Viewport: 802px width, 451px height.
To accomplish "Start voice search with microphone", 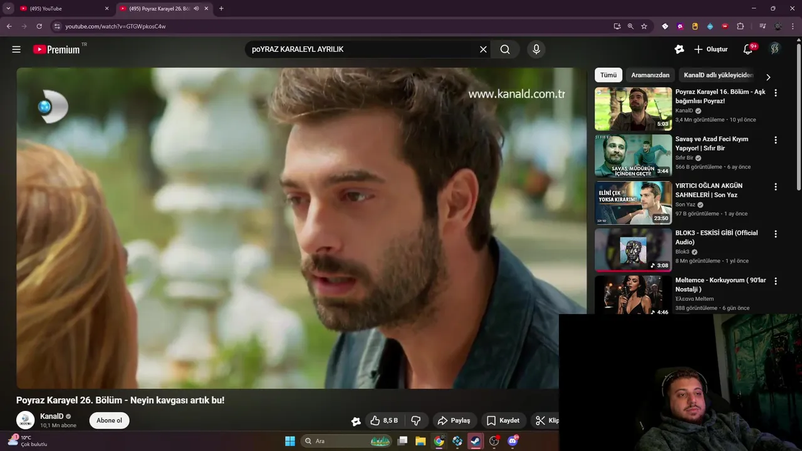I will point(536,49).
